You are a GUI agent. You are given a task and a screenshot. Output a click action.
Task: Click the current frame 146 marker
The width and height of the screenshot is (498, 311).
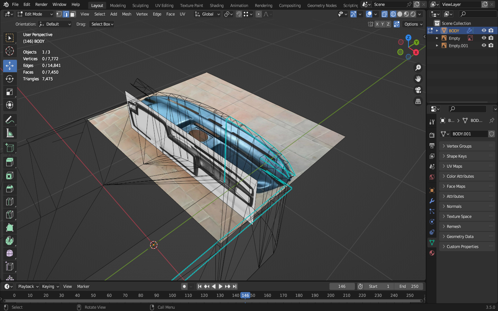(245, 295)
